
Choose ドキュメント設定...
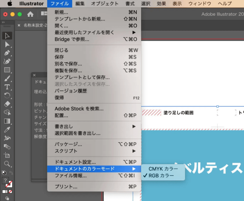[94, 162]
